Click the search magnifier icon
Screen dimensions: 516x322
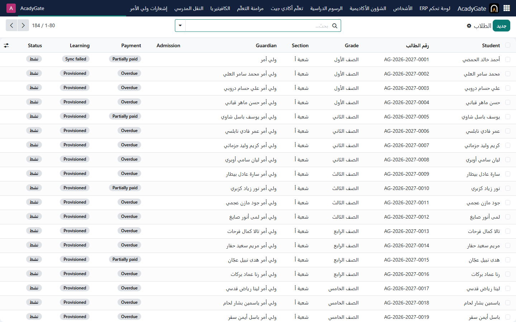[335, 26]
